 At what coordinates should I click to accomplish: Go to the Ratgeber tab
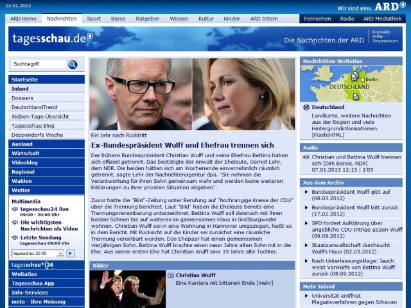(x=148, y=19)
